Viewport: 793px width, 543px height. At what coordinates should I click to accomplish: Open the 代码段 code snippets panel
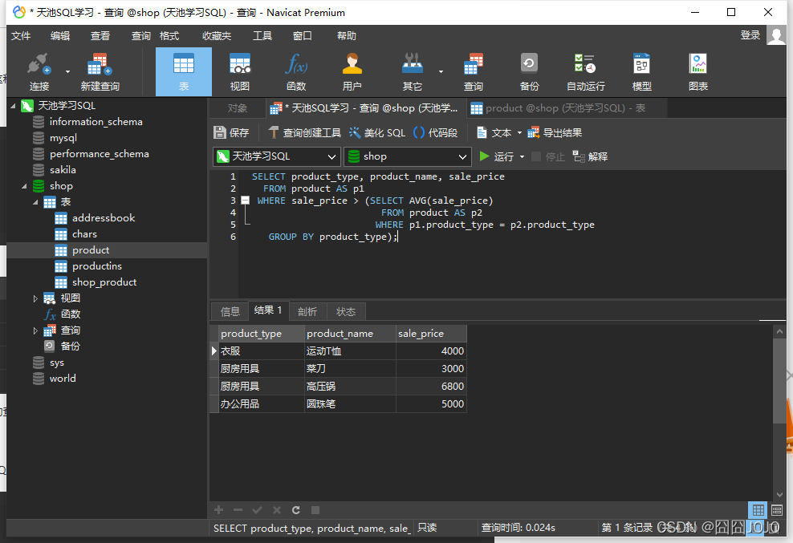click(x=436, y=132)
